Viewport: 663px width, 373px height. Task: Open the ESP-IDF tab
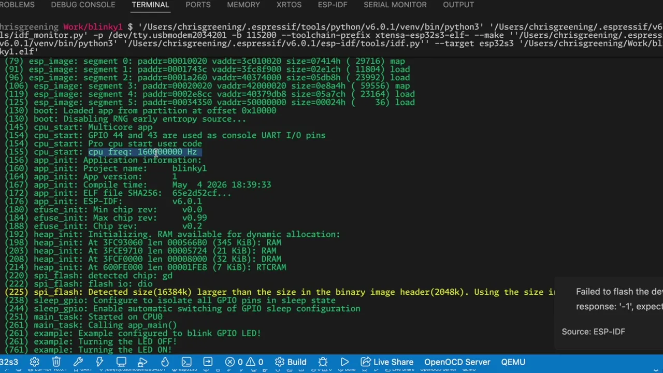click(333, 5)
